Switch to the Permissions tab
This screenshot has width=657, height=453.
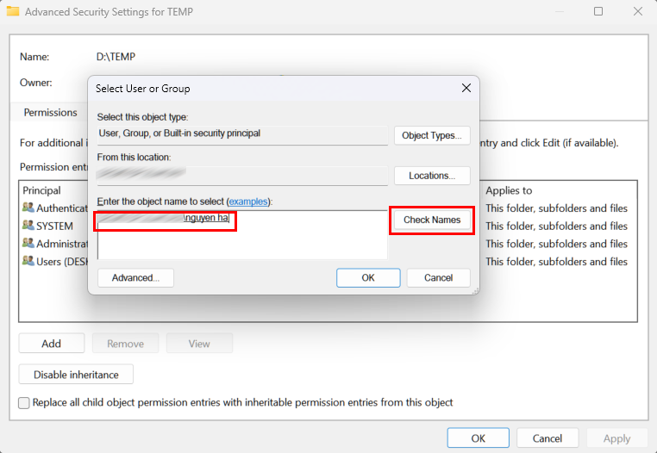click(x=50, y=113)
